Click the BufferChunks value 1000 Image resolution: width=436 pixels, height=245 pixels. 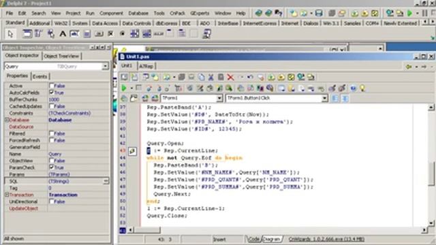pyautogui.click(x=54, y=99)
